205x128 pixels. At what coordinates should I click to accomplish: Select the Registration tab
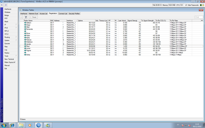53,14
